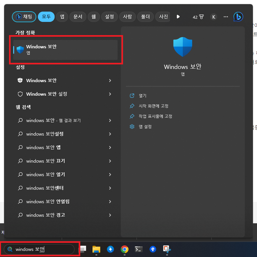The image size is (257, 257).
Task: Show more filter tabs with the arrow
Action: point(178,17)
